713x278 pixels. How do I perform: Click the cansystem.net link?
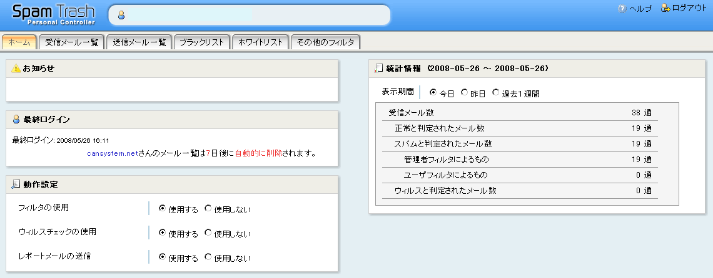(113, 153)
